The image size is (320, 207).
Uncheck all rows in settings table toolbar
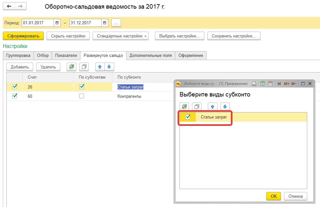pyautogui.click(x=84, y=67)
